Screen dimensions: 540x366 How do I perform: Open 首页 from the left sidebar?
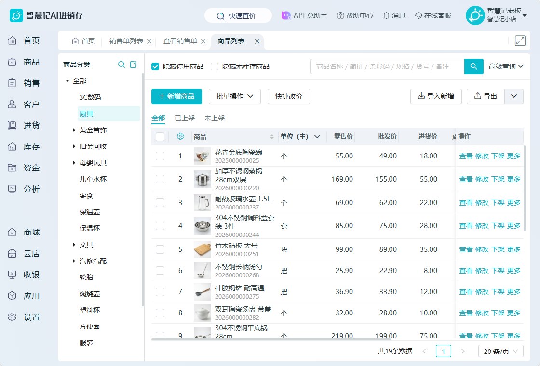24,40
